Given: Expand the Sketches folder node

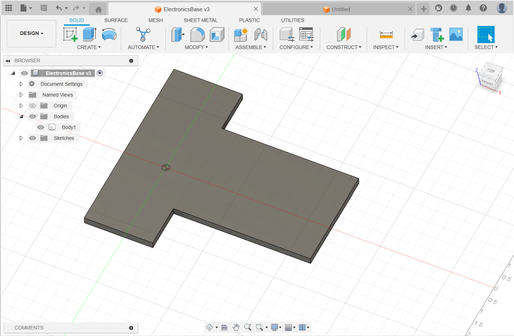Looking at the screenshot, I should point(21,138).
